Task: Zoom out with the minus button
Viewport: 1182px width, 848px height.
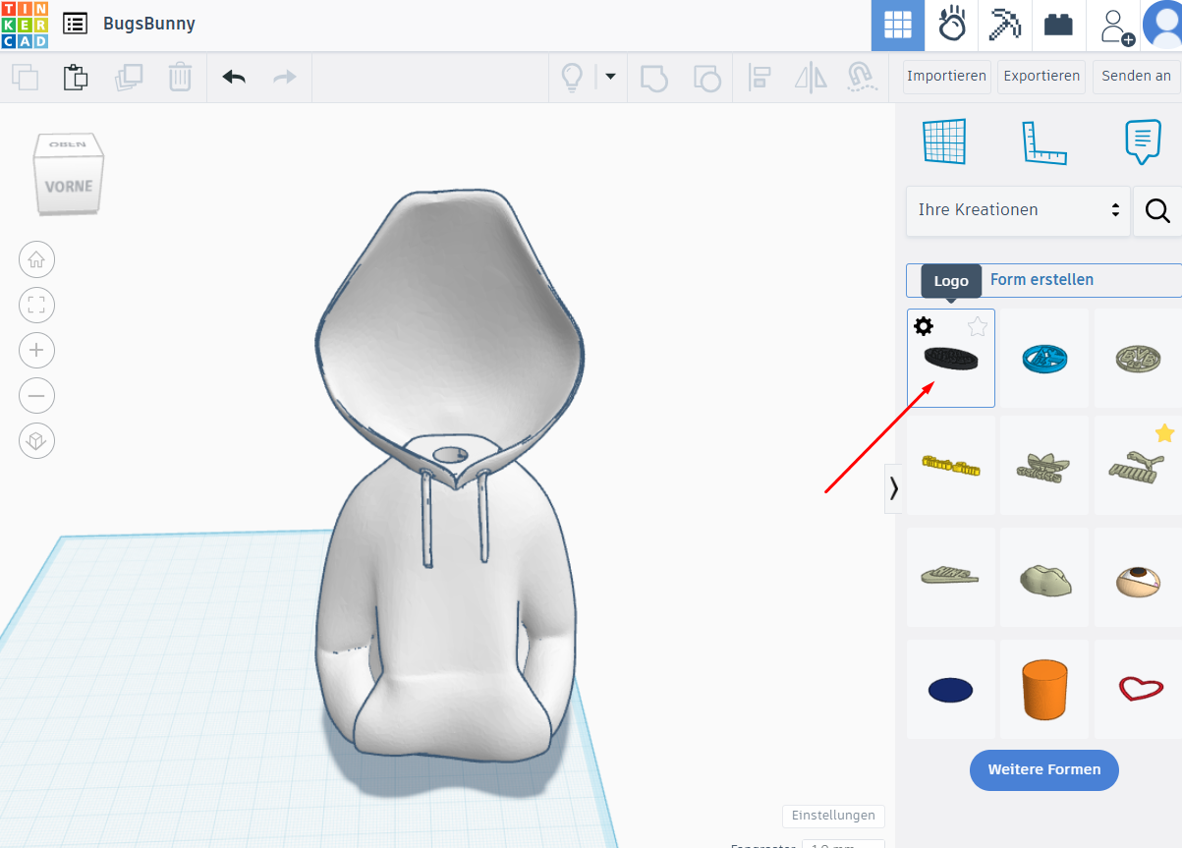Action: click(36, 396)
